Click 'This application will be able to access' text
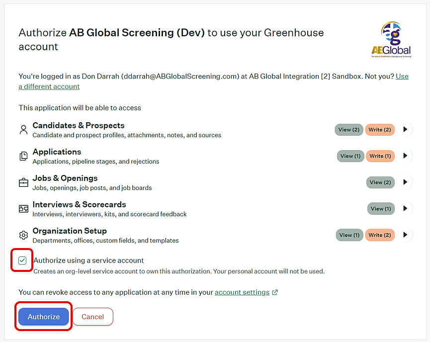Viewport: 430px width, 342px height. (x=80, y=108)
